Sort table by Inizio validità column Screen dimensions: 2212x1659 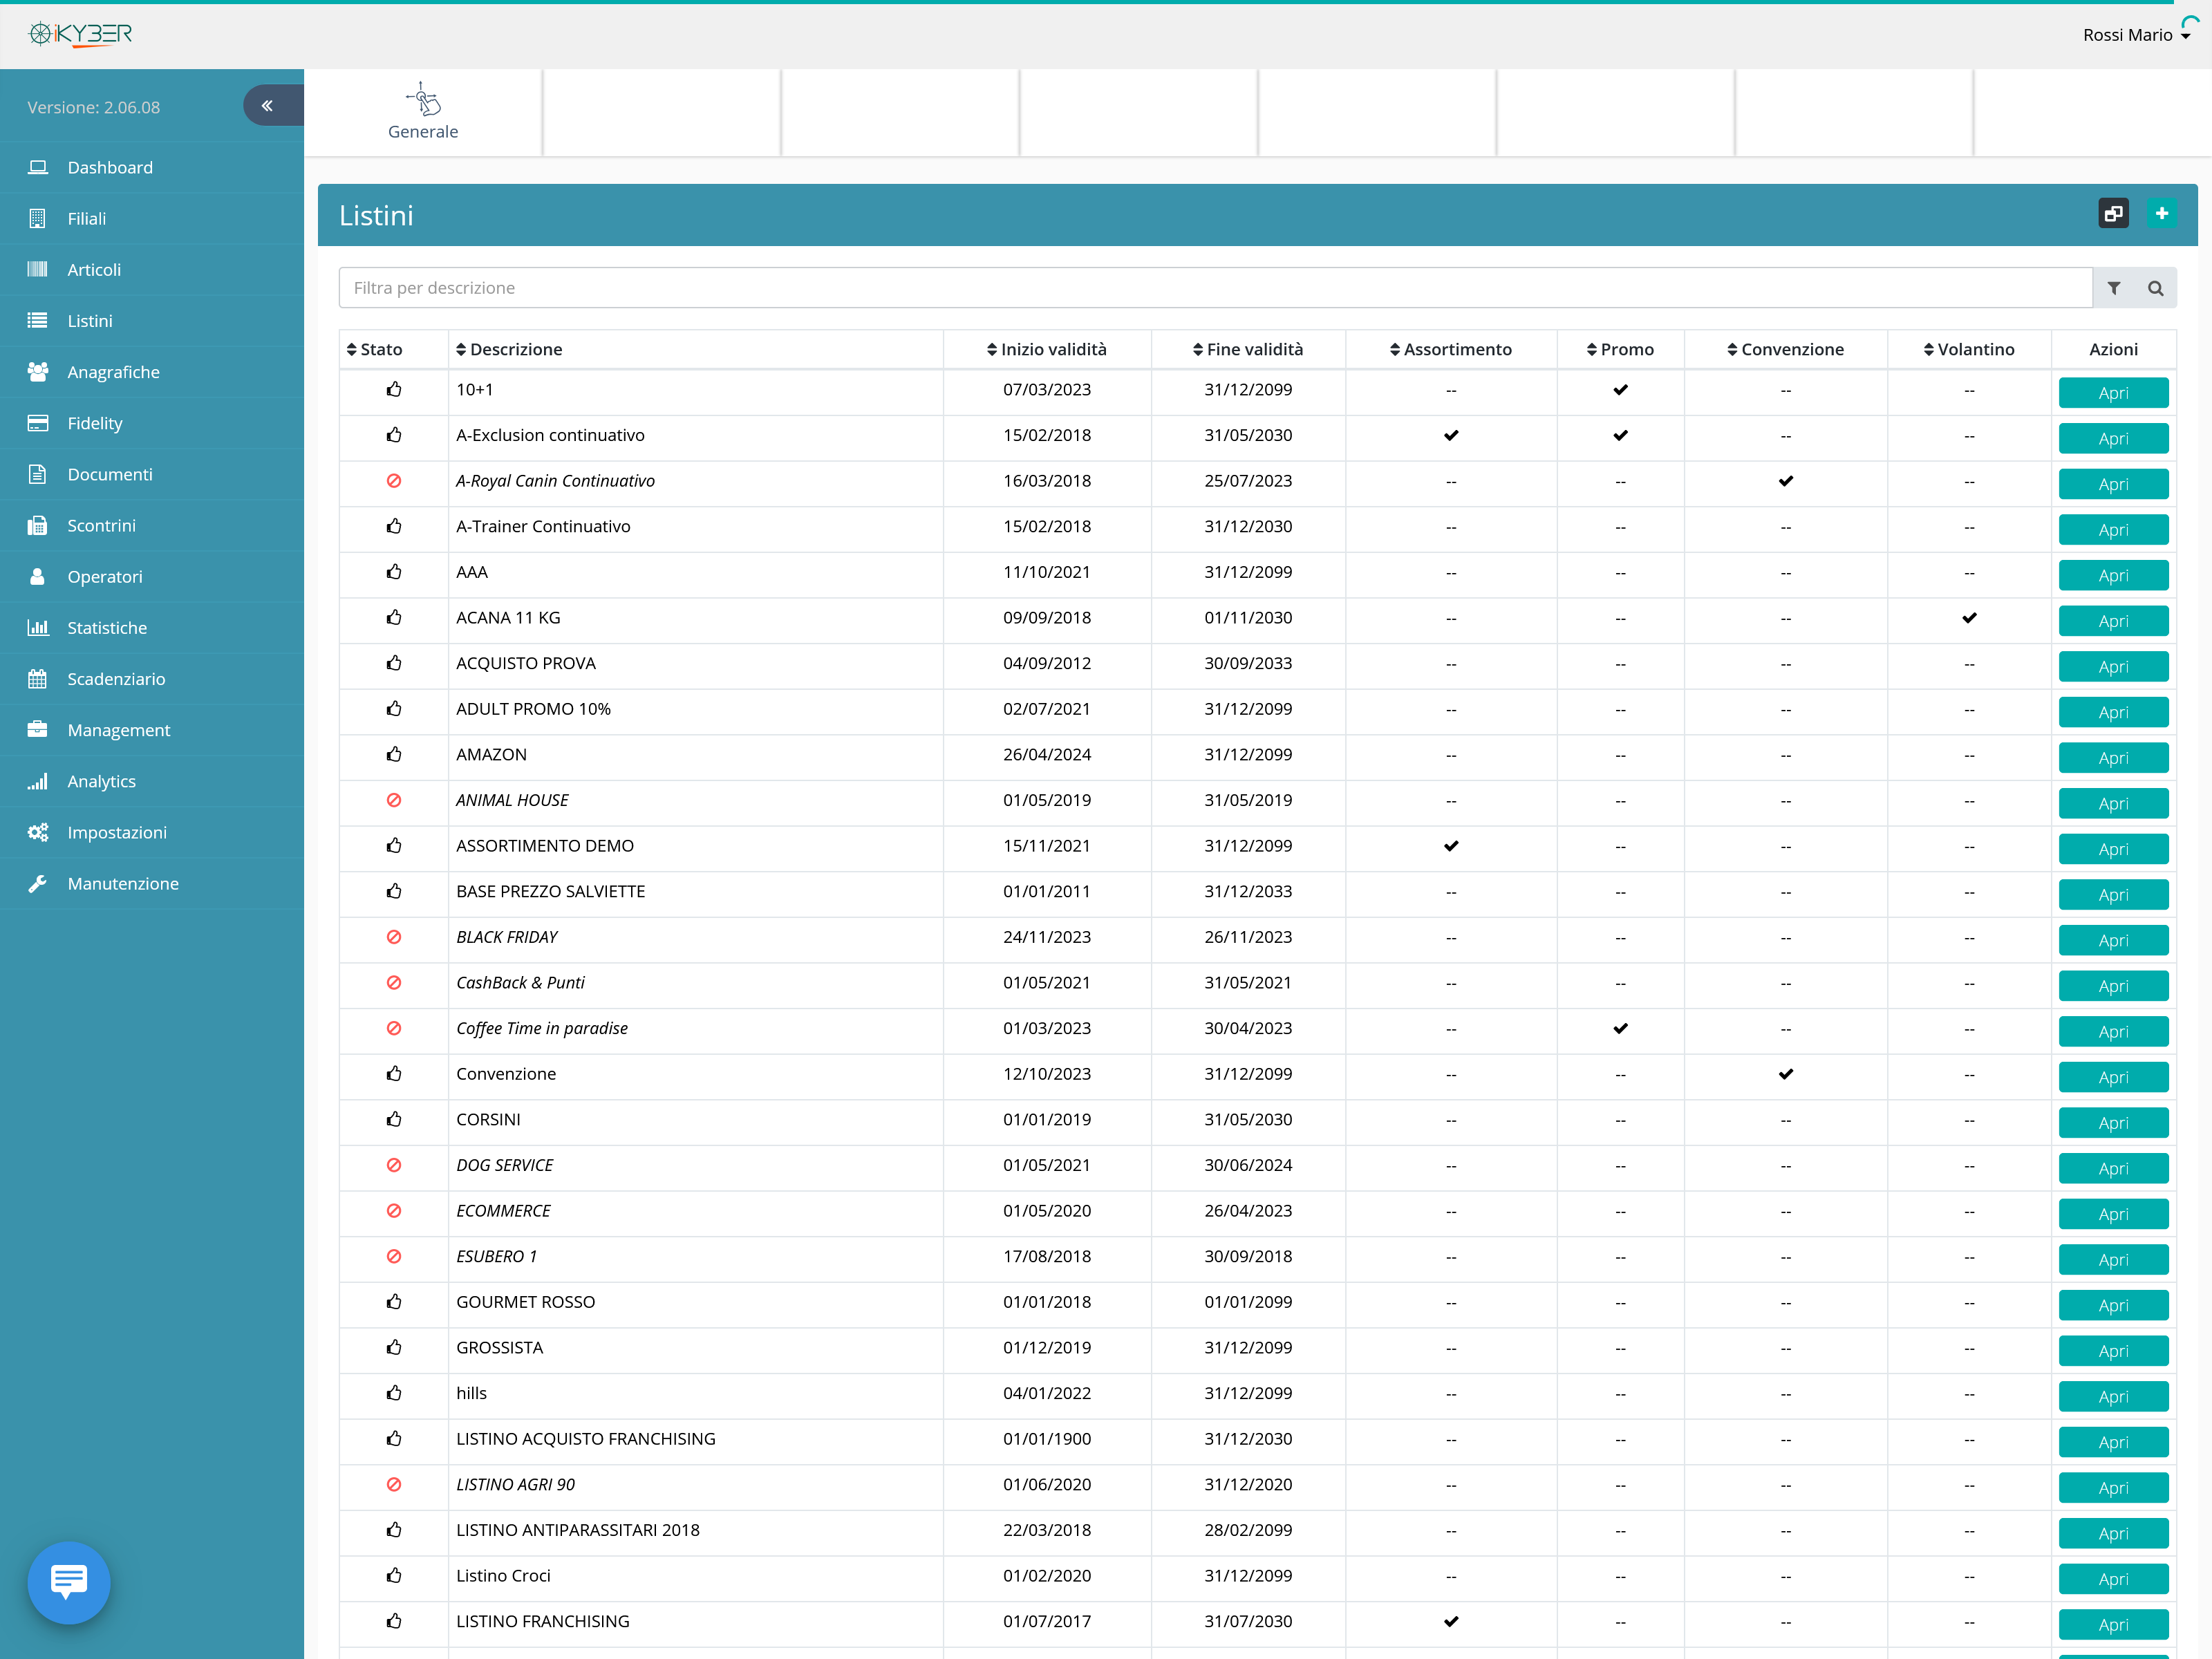pyautogui.click(x=1046, y=349)
